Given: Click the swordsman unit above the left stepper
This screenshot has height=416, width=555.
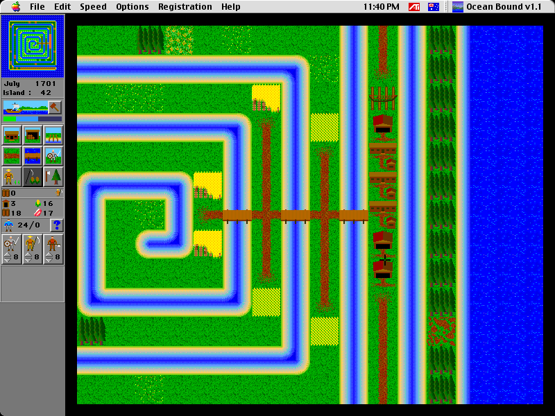Looking at the screenshot, I should click(x=11, y=243).
